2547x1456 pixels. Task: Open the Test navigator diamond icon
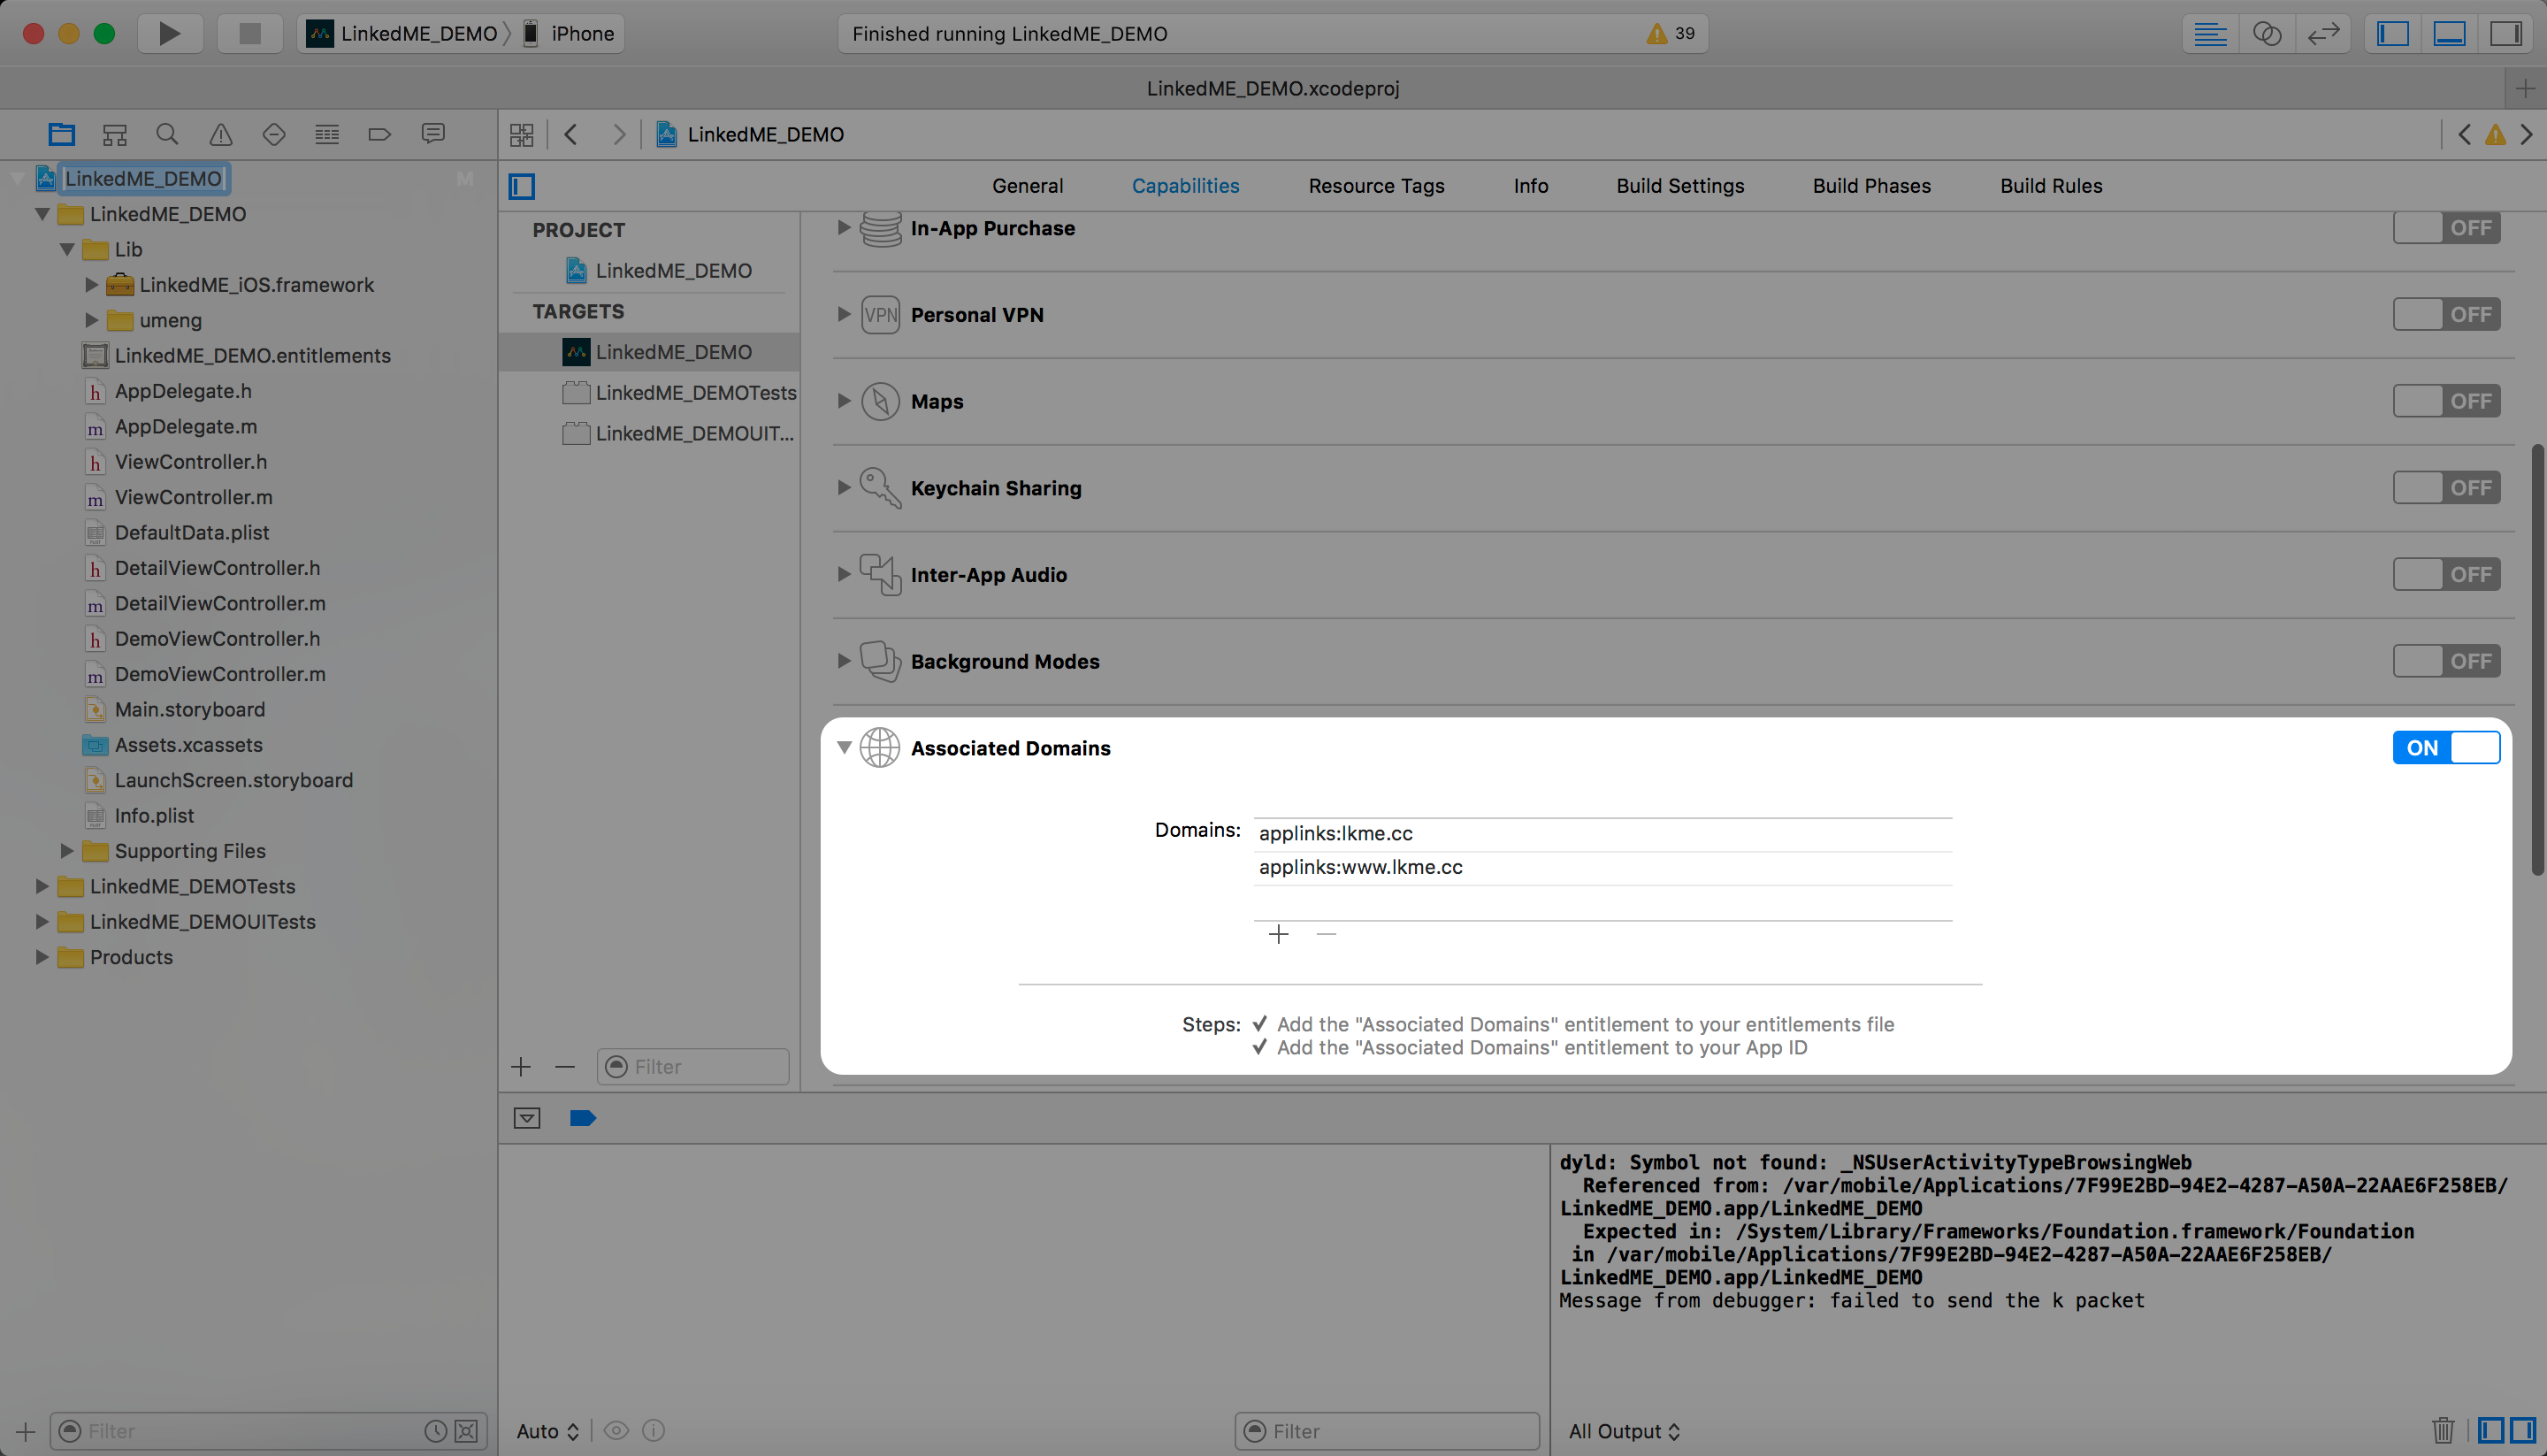[274, 134]
